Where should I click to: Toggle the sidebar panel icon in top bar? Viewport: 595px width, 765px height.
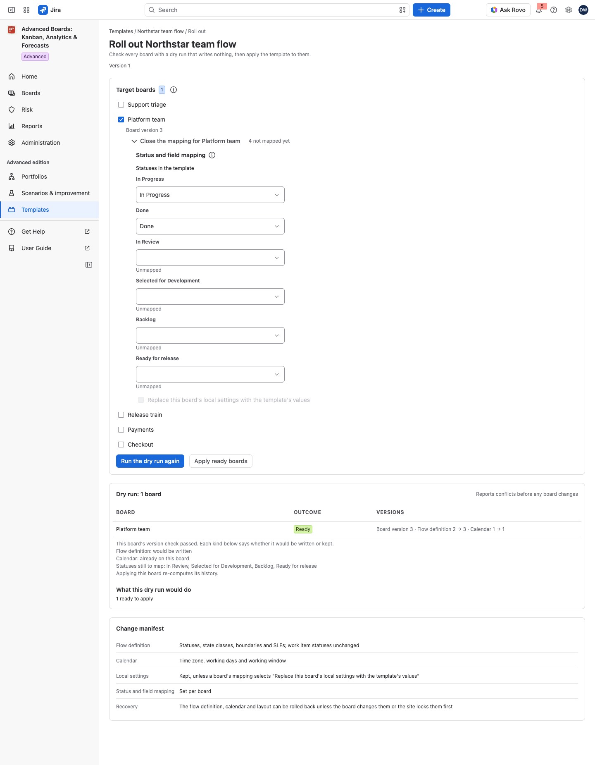12,10
